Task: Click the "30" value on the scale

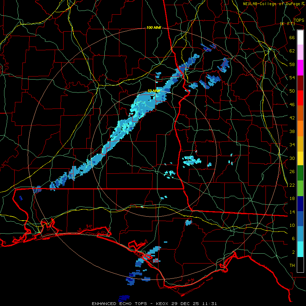Action: tap(292, 158)
